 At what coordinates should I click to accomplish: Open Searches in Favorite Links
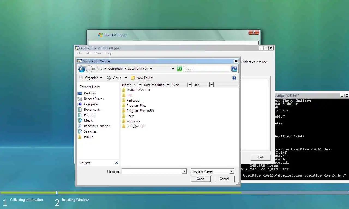(x=90, y=131)
